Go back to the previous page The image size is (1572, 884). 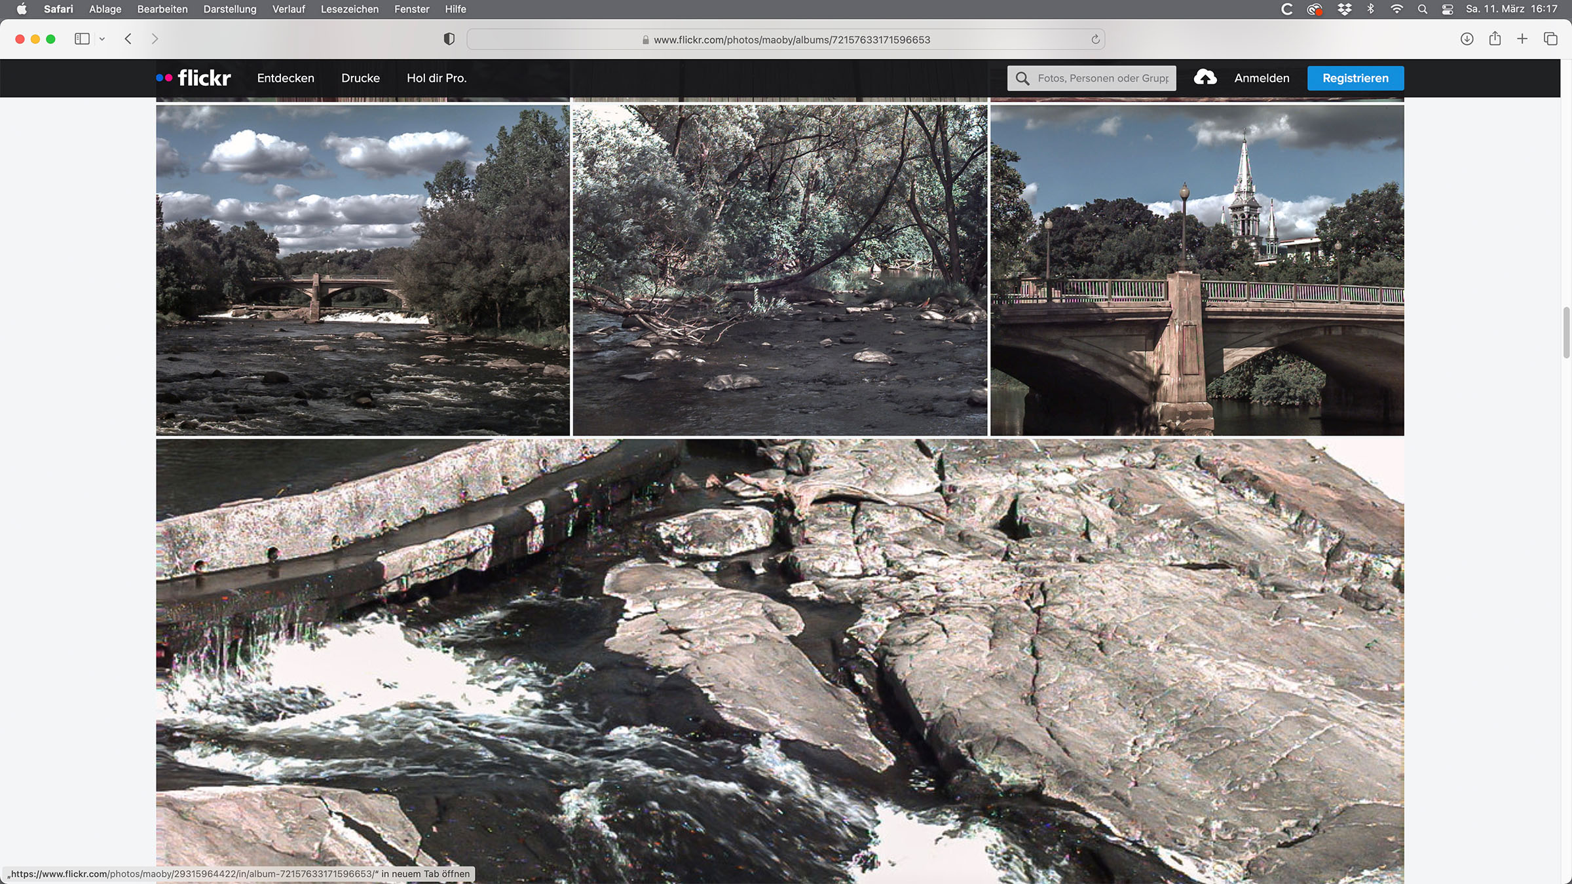128,39
